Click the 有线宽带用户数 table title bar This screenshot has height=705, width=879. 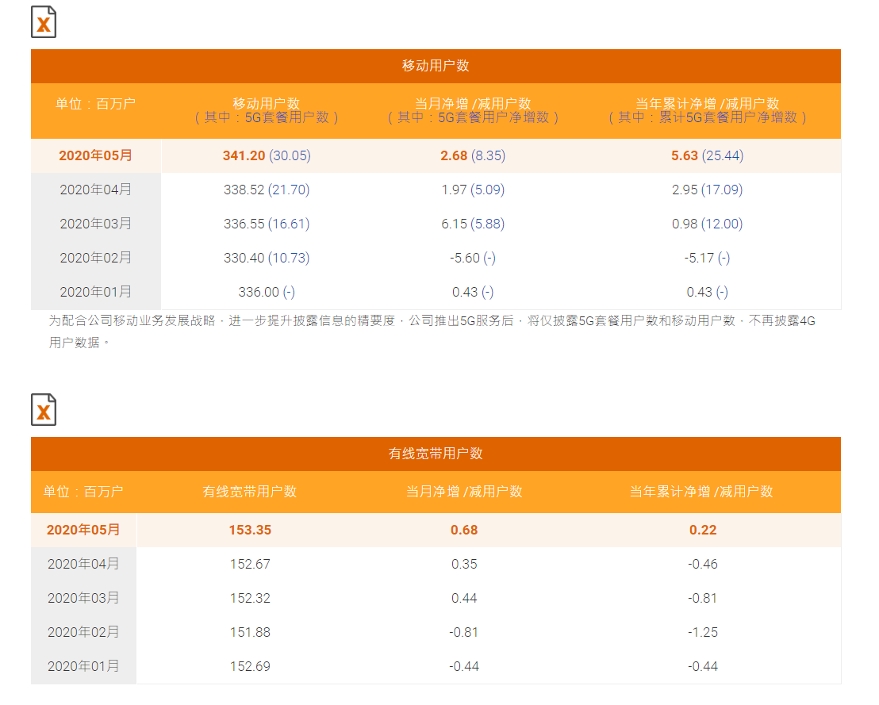[x=436, y=454]
